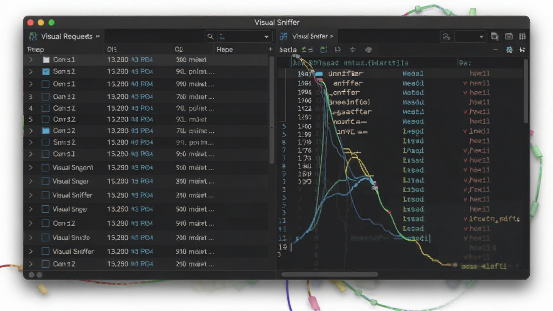Viewport: 553px width, 311px height.
Task: Click the unnifier entry in the detail list
Action: coord(346,73)
